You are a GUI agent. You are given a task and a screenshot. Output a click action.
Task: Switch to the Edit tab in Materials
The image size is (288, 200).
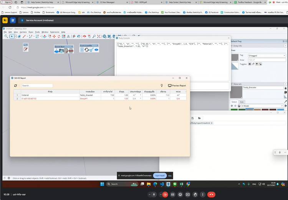(x=242, y=102)
